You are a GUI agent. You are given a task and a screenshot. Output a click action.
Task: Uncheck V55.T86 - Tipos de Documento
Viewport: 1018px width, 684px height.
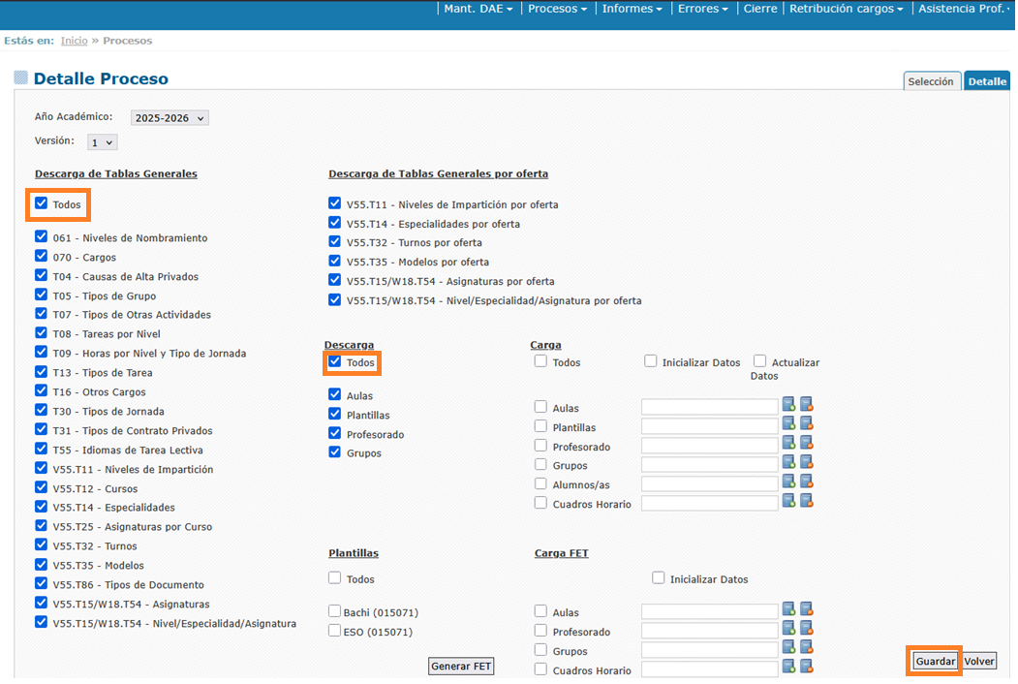point(42,583)
